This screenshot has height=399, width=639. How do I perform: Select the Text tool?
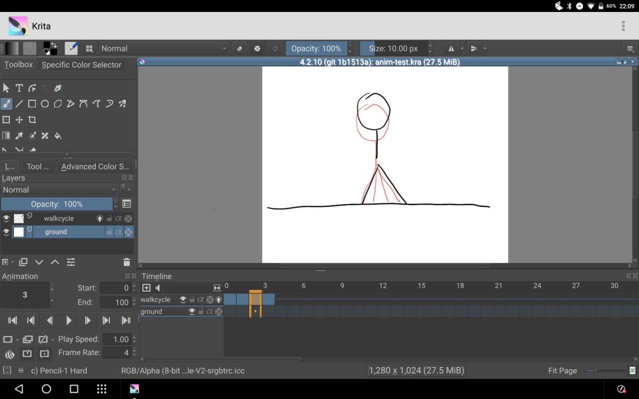point(19,88)
